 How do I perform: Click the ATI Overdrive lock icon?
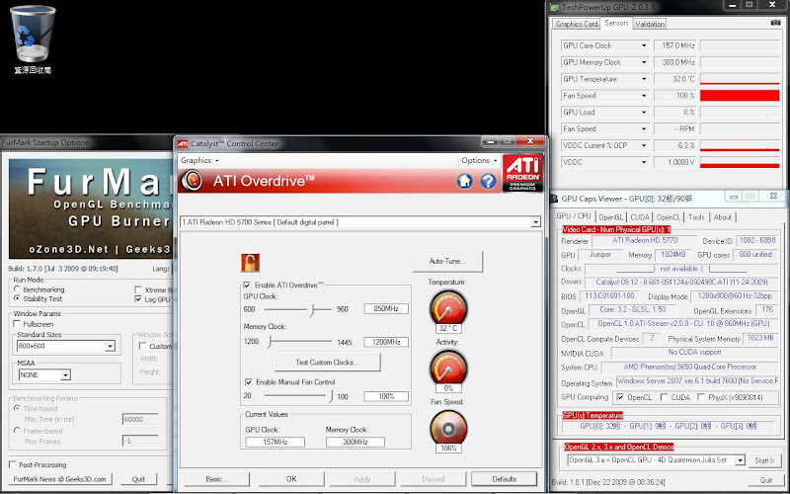click(250, 263)
